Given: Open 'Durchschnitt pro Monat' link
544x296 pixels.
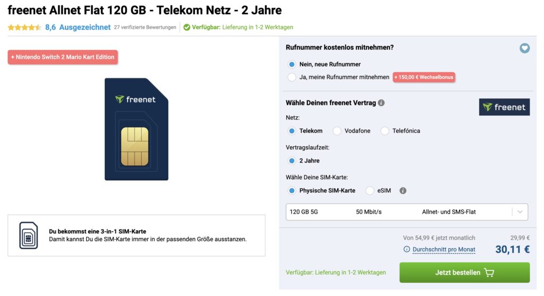Looking at the screenshot, I should (444, 249).
